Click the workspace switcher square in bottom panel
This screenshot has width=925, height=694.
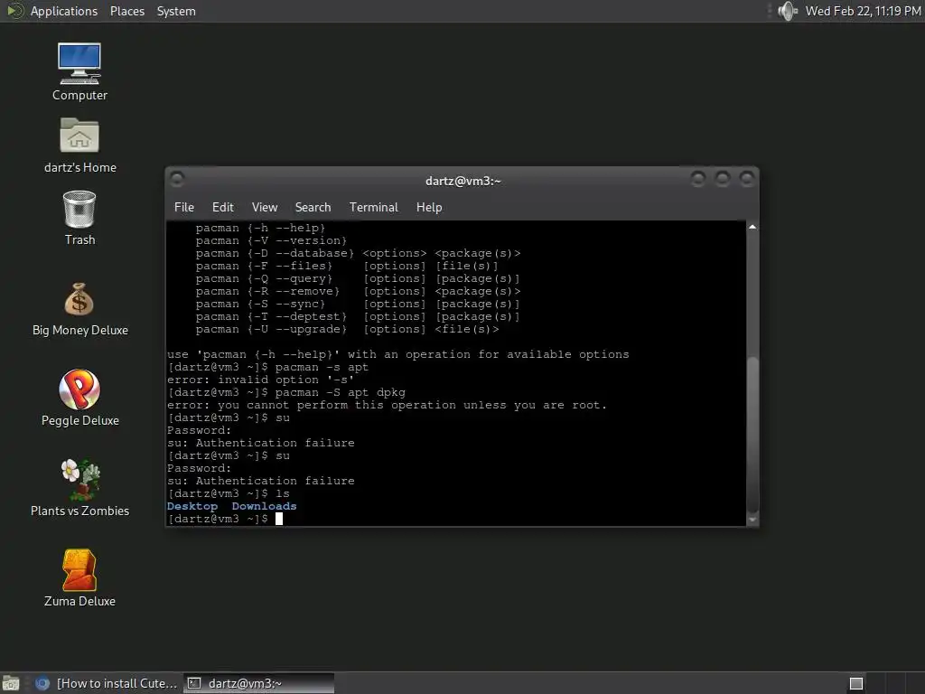[x=856, y=683]
